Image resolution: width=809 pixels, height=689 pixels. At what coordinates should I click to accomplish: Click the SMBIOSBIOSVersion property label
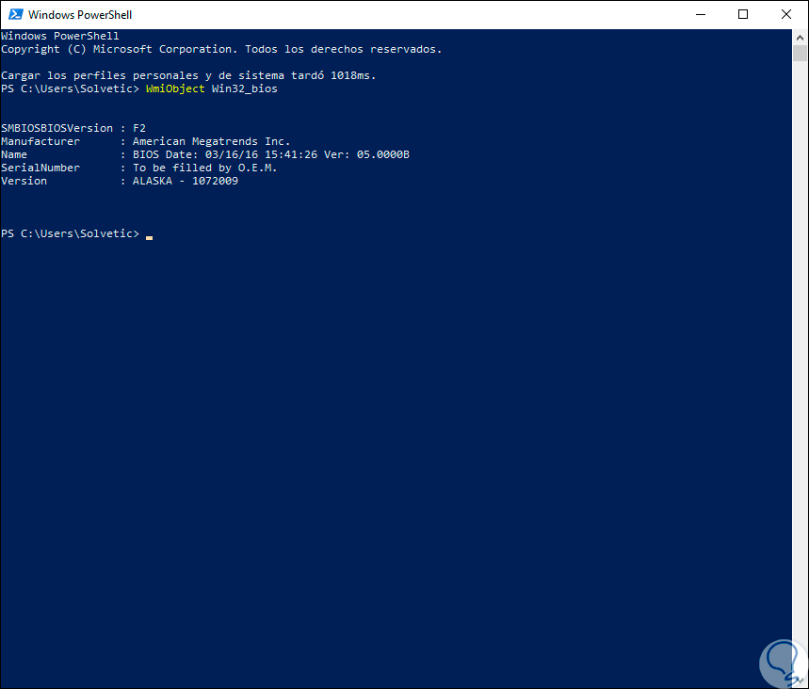coord(57,128)
